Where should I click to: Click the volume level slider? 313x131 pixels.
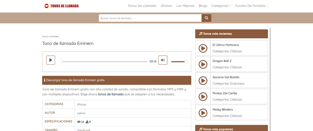tap(179, 62)
